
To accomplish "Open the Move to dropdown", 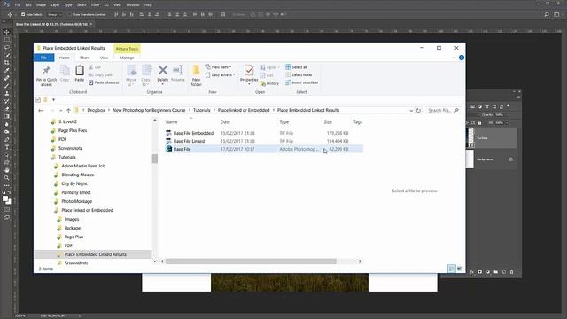I will point(131,75).
